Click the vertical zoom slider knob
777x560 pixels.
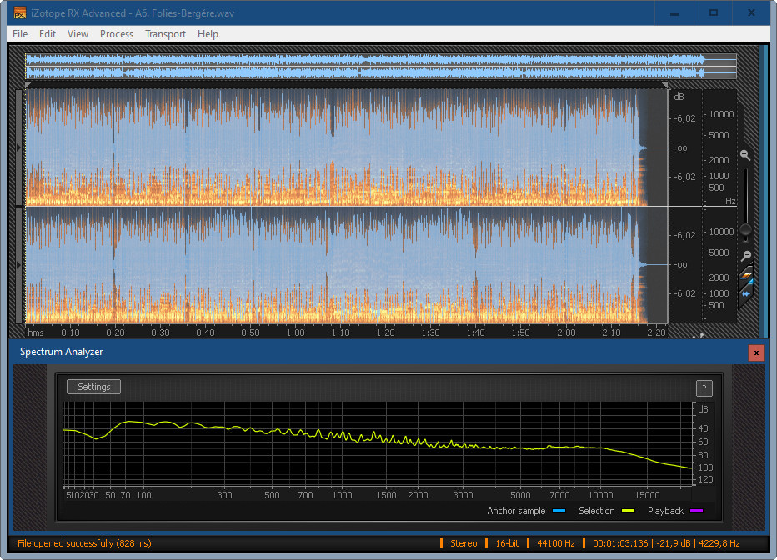746,229
